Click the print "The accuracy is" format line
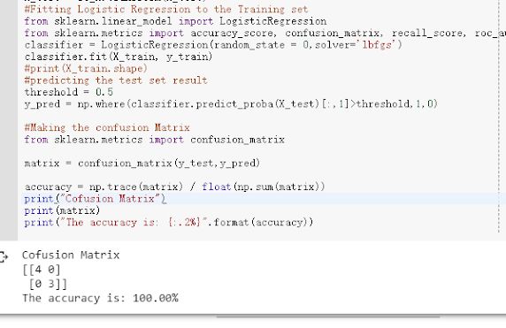The image size is (506, 328). (x=169, y=223)
